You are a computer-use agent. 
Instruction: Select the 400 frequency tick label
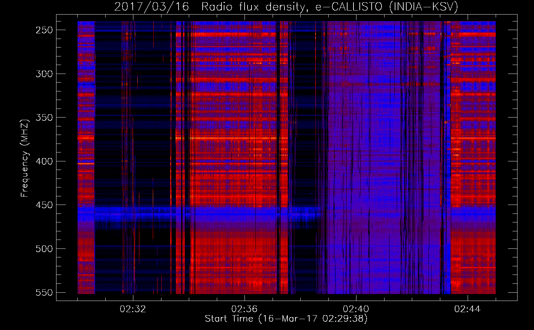coord(44,161)
